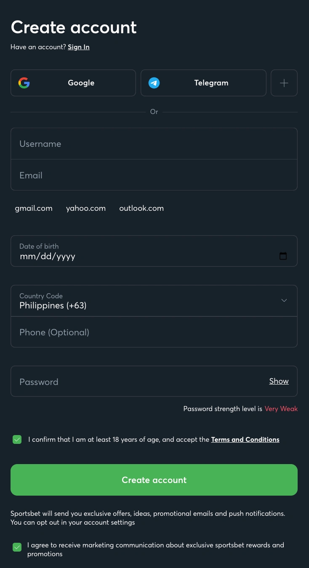
Task: Click into the Phone (Optional) field
Action: [x=154, y=332]
